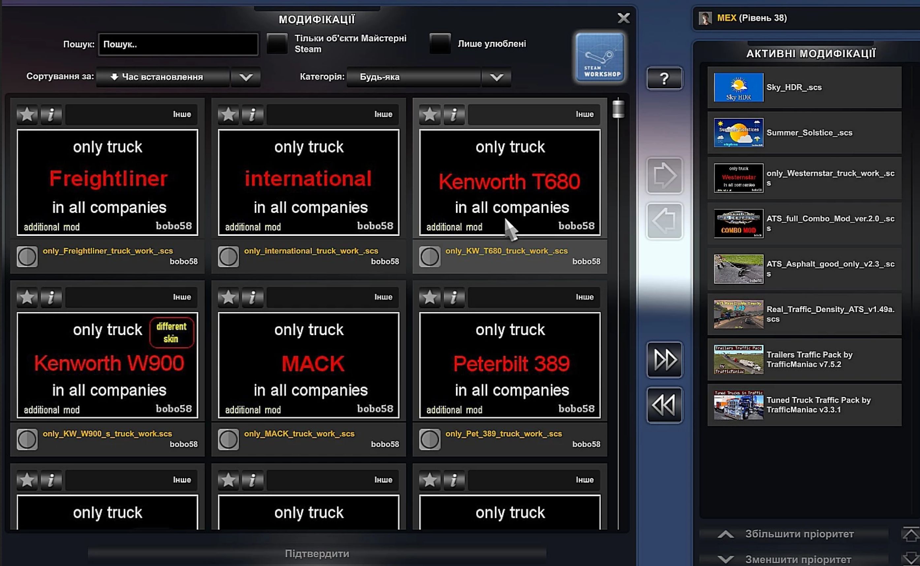The image size is (920, 566).
Task: Click increase priority chevron
Action: pyautogui.click(x=725, y=534)
